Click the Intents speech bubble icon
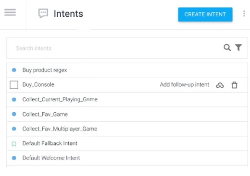Image resolution: width=250 pixels, height=176 pixels. point(43,13)
